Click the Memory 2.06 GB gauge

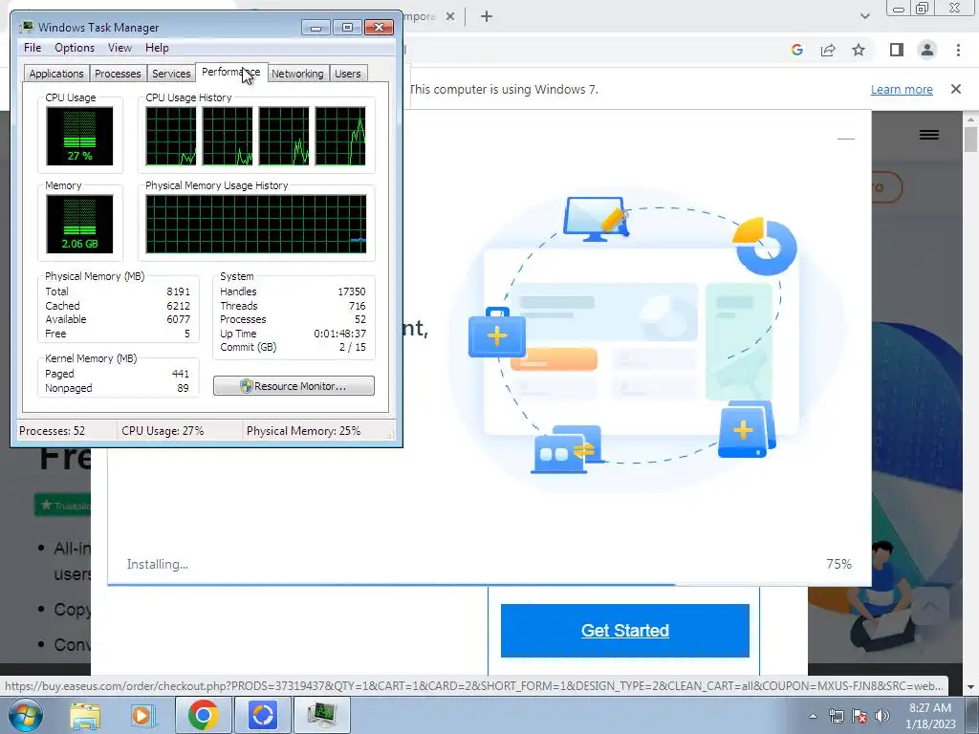(x=79, y=224)
